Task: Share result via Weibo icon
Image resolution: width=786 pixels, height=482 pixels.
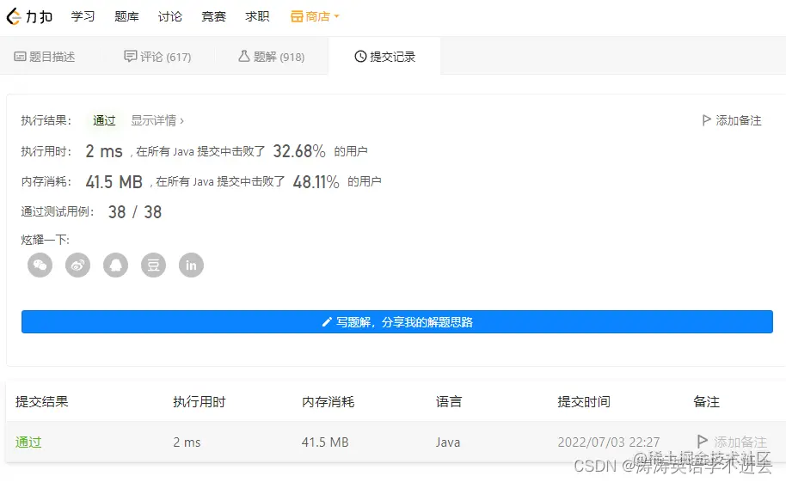Action: [x=77, y=265]
